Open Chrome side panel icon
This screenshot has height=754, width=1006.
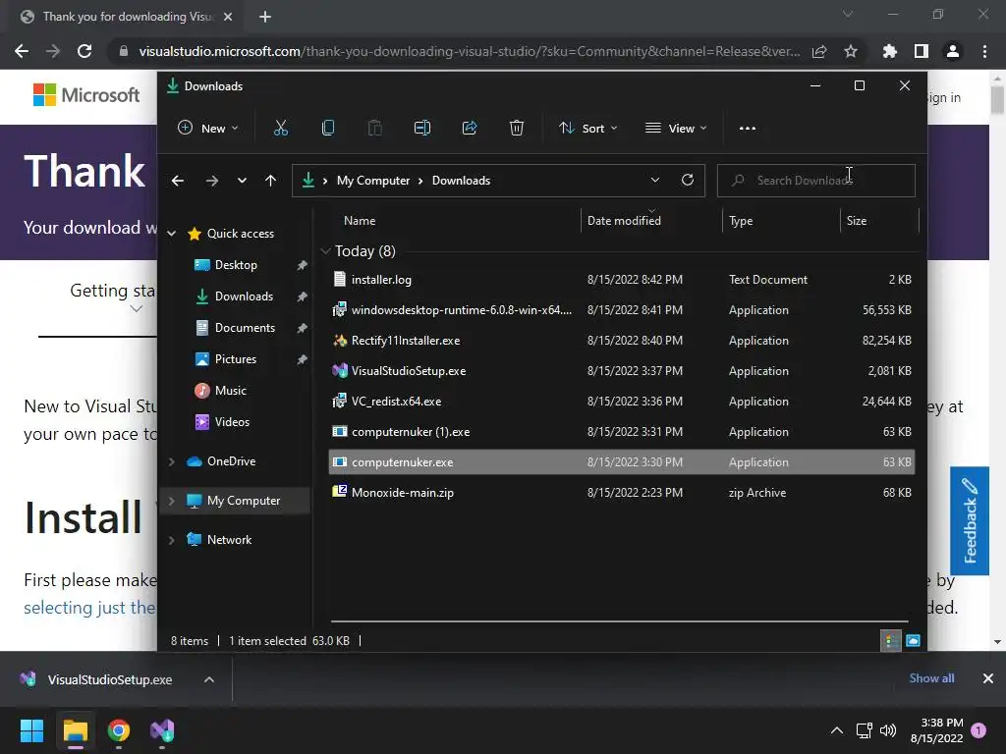click(x=922, y=51)
